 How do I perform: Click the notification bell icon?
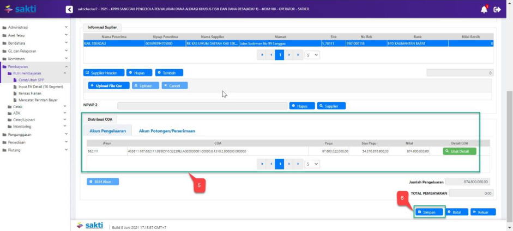[484, 9]
